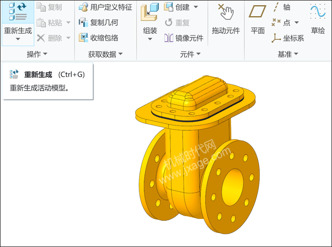Click the 重新生成 regenerate icon
The image size is (332, 247).
coord(18,12)
